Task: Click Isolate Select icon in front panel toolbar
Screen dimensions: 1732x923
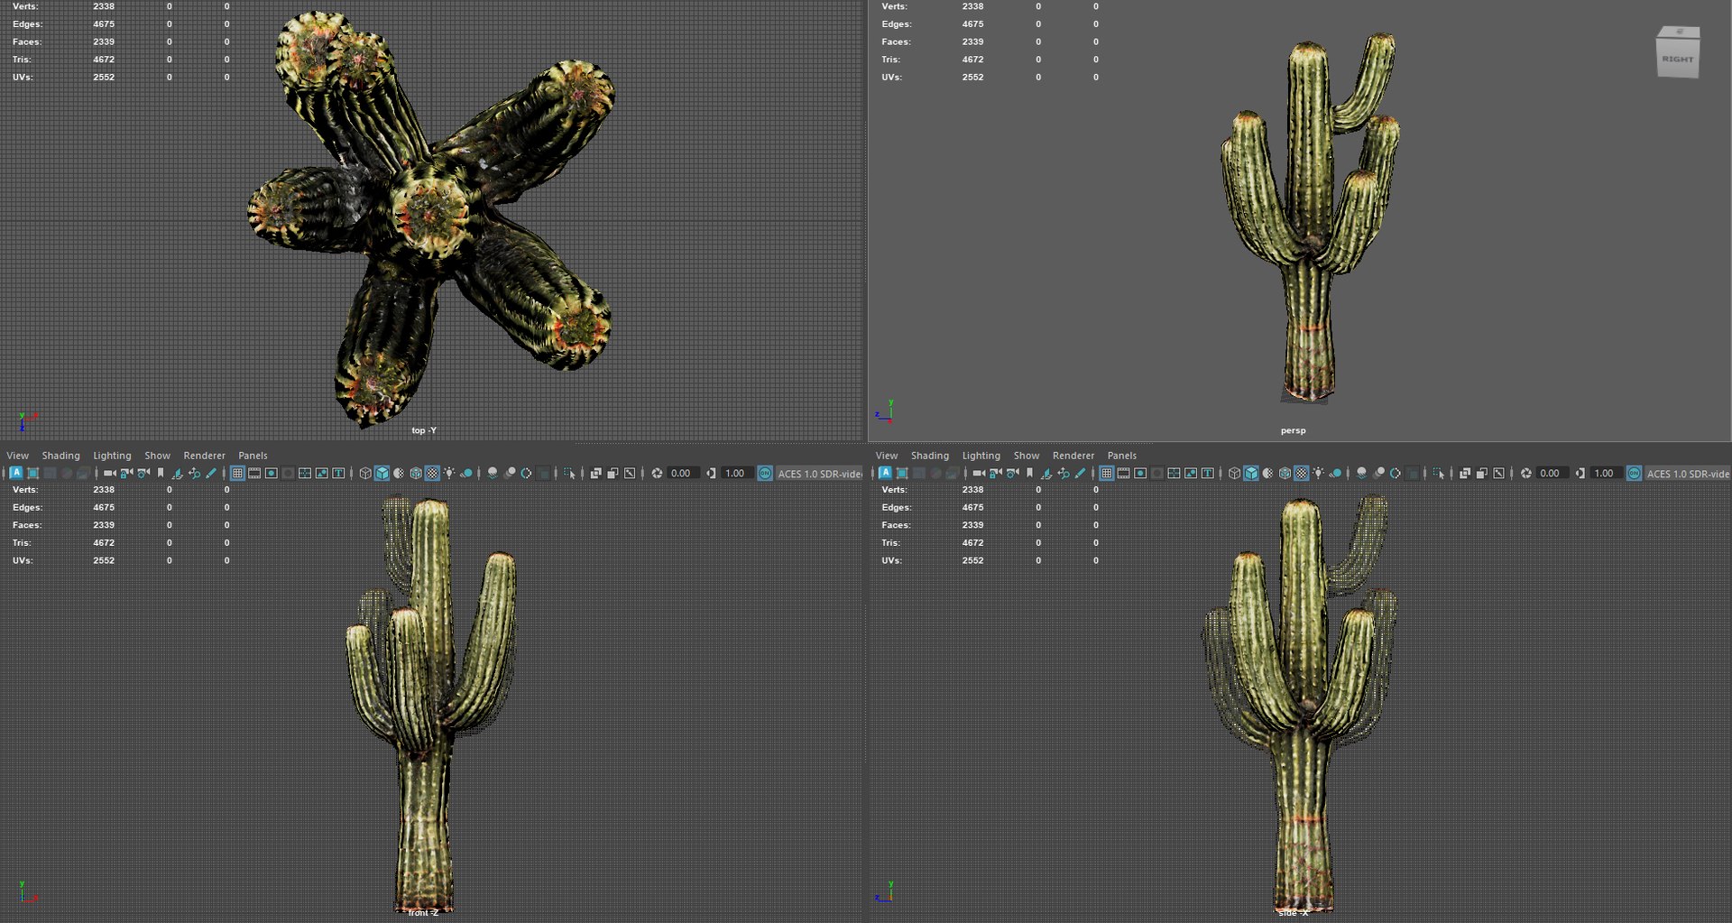Action: 568,473
